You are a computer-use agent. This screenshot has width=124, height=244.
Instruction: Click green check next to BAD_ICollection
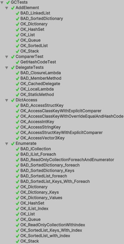(x=17, y=149)
